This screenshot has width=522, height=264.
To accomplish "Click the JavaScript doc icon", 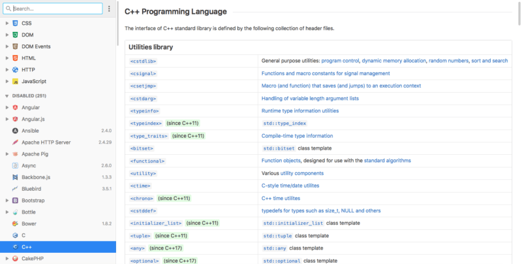I will [x=15, y=82].
